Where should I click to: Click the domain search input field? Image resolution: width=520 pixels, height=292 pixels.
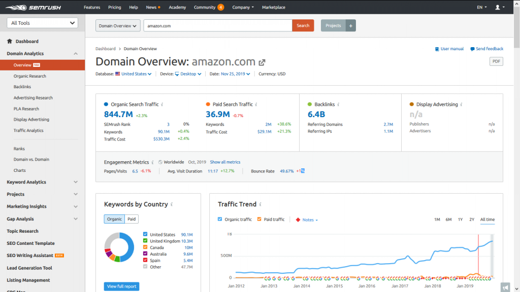tap(218, 25)
